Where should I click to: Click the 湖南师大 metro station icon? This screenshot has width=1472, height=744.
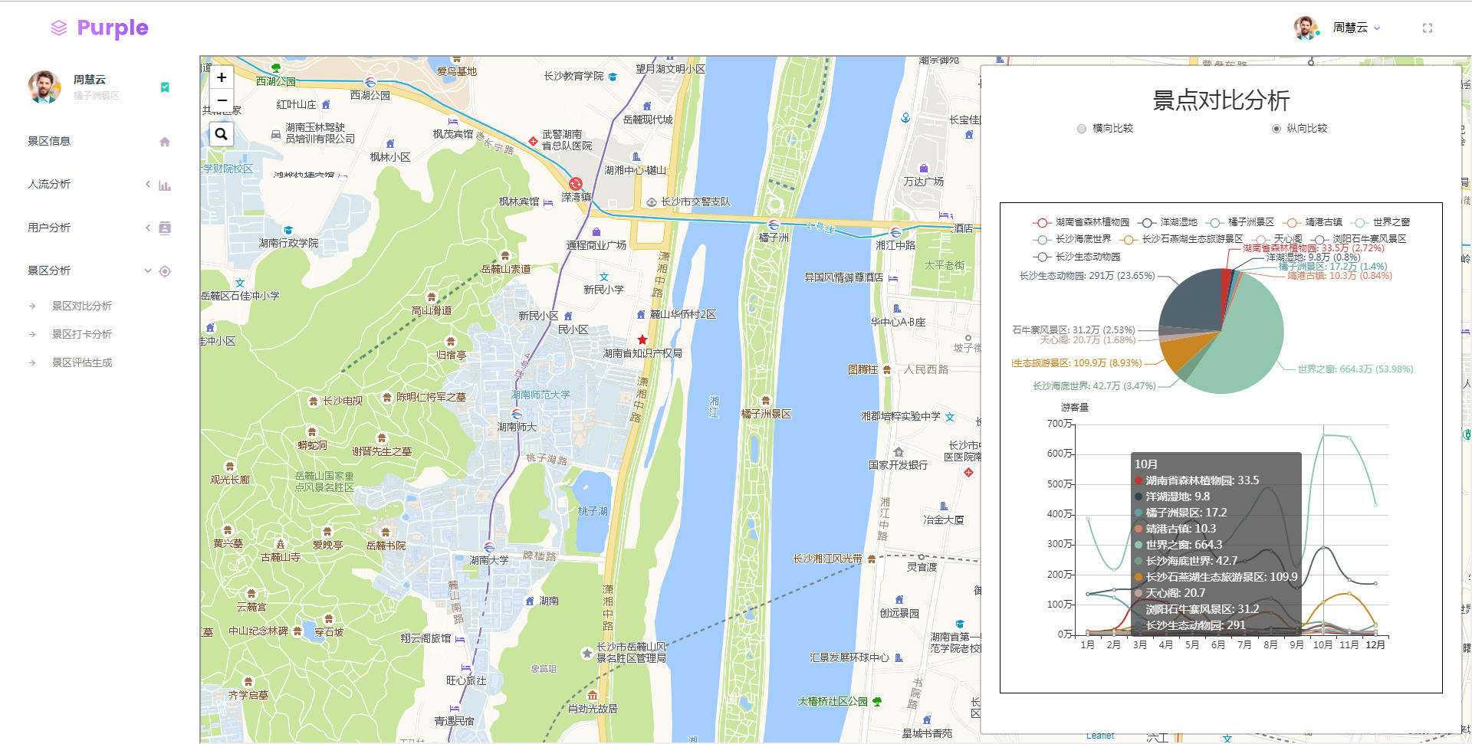pyautogui.click(x=517, y=414)
